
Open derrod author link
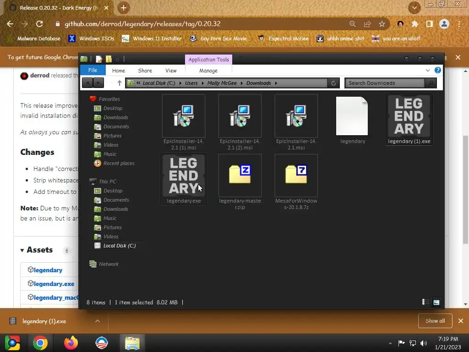tap(39, 76)
